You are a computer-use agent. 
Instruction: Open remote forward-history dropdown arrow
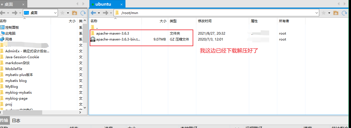click(x=111, y=13)
